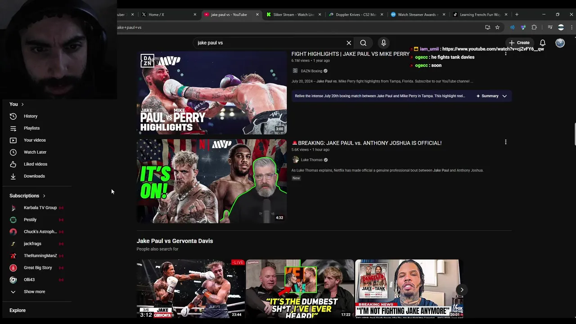Play I'M NOT FIGHTING JAKE ANYMORE thumbnail
This screenshot has width=576, height=324.
(x=409, y=288)
